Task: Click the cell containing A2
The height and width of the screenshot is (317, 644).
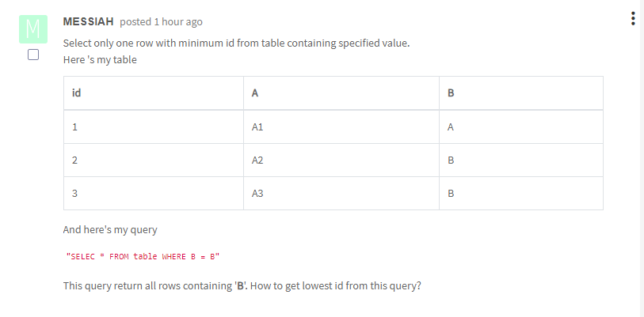Action: (341, 160)
